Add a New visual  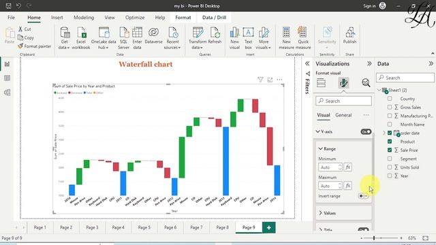234,38
